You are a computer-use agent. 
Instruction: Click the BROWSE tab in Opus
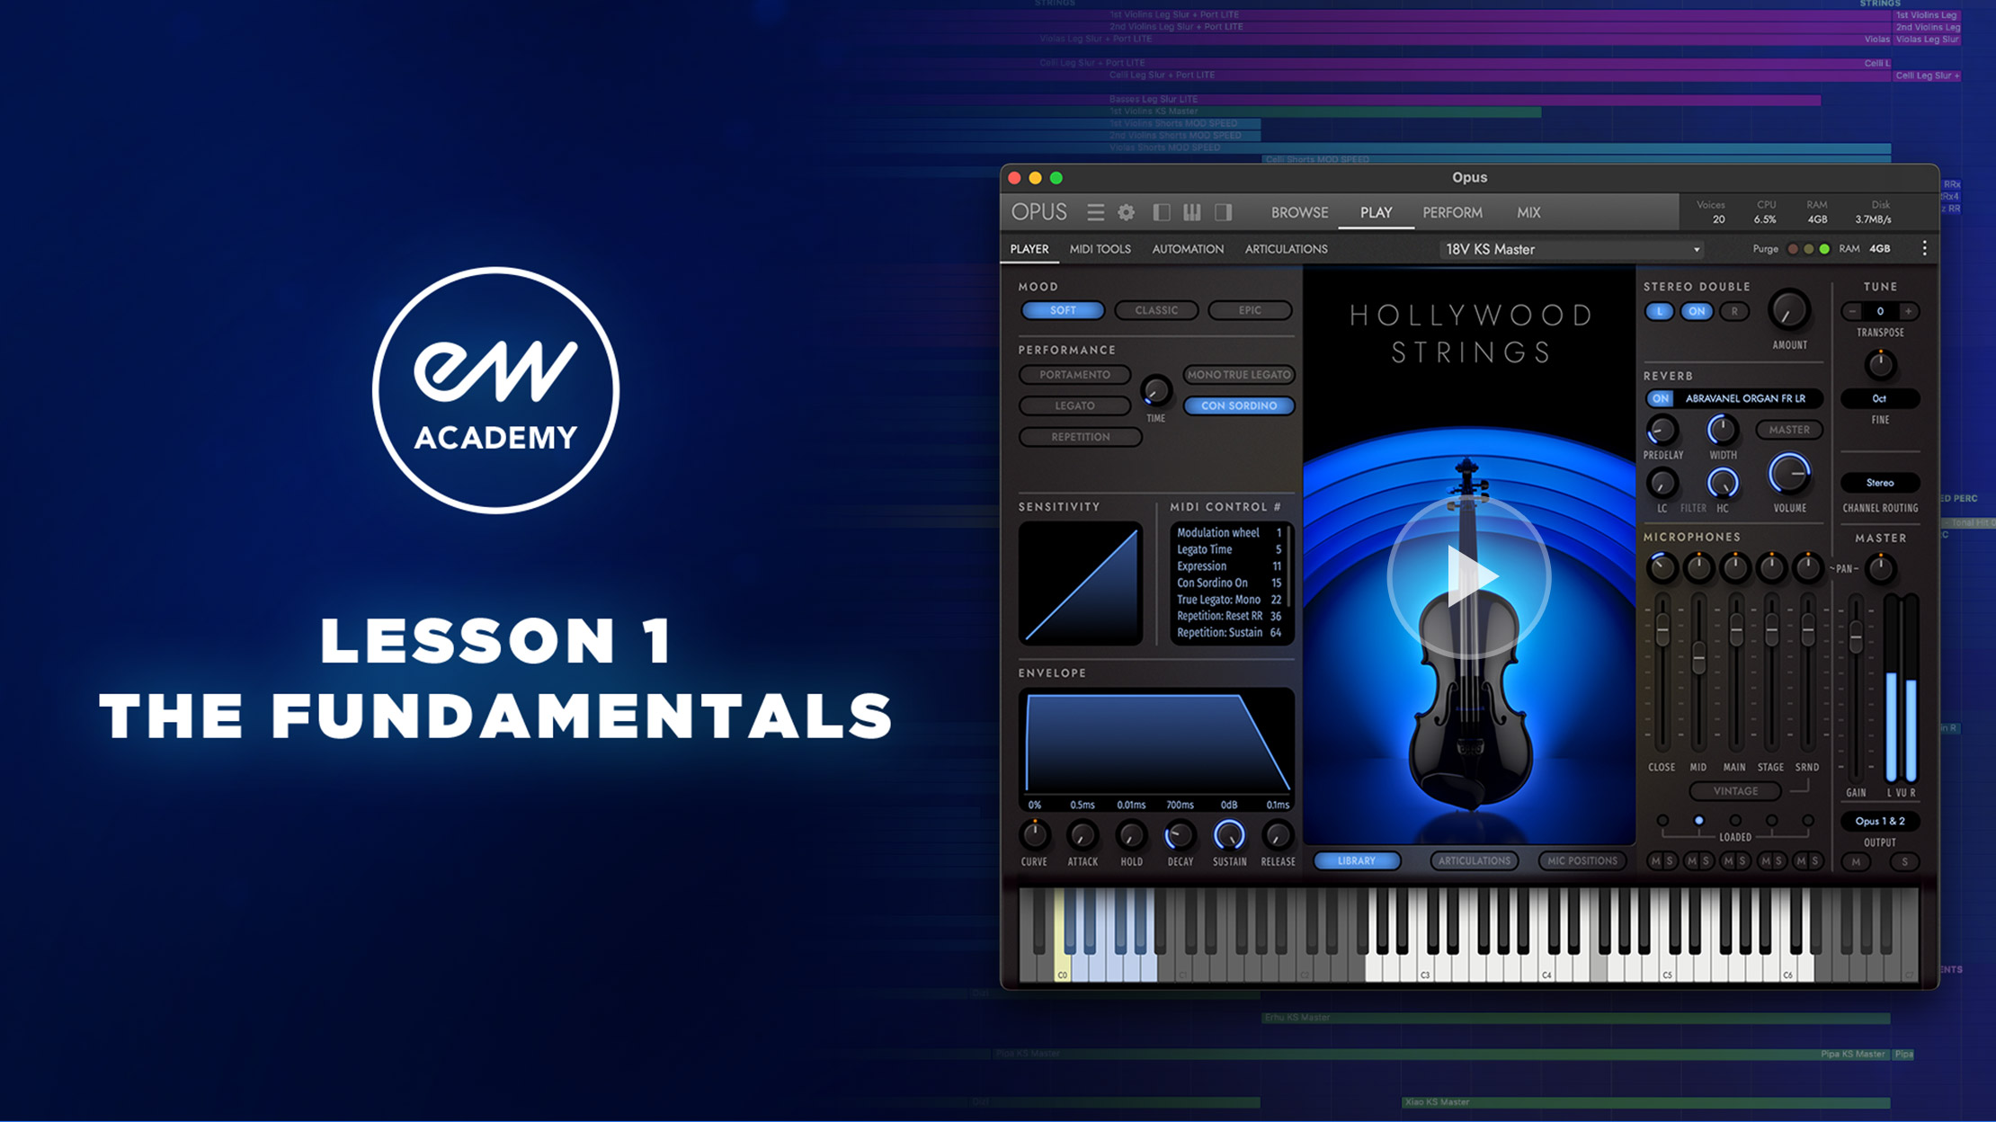[1296, 212]
